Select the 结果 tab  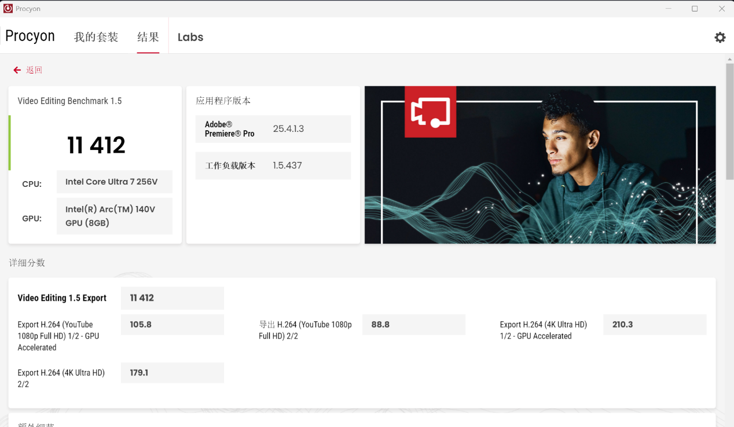(x=148, y=36)
